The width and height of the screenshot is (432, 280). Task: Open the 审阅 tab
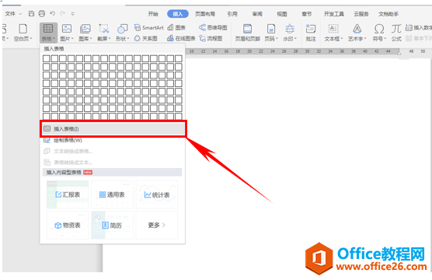point(257,14)
